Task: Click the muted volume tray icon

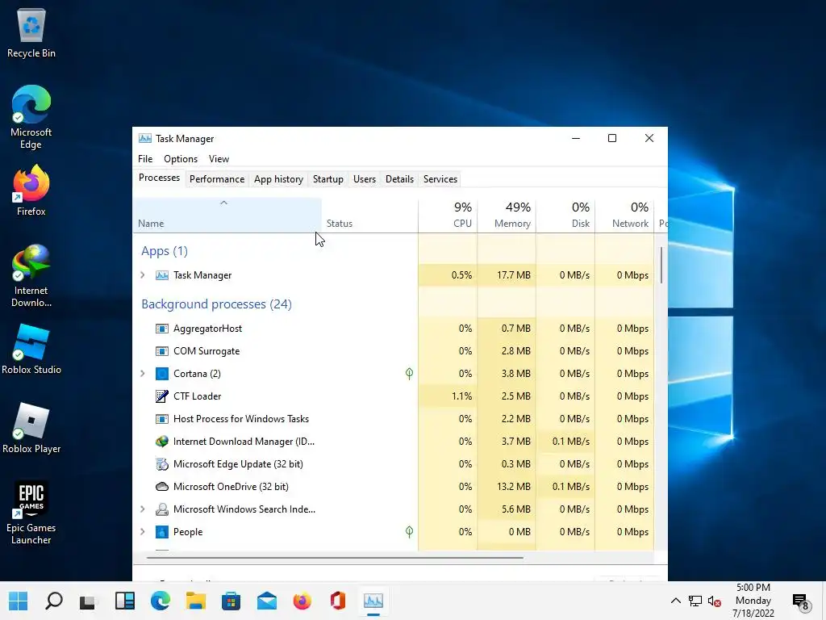Action: [x=715, y=601]
